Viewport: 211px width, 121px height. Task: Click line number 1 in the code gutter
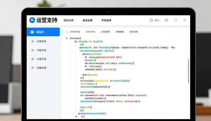click(x=67, y=38)
